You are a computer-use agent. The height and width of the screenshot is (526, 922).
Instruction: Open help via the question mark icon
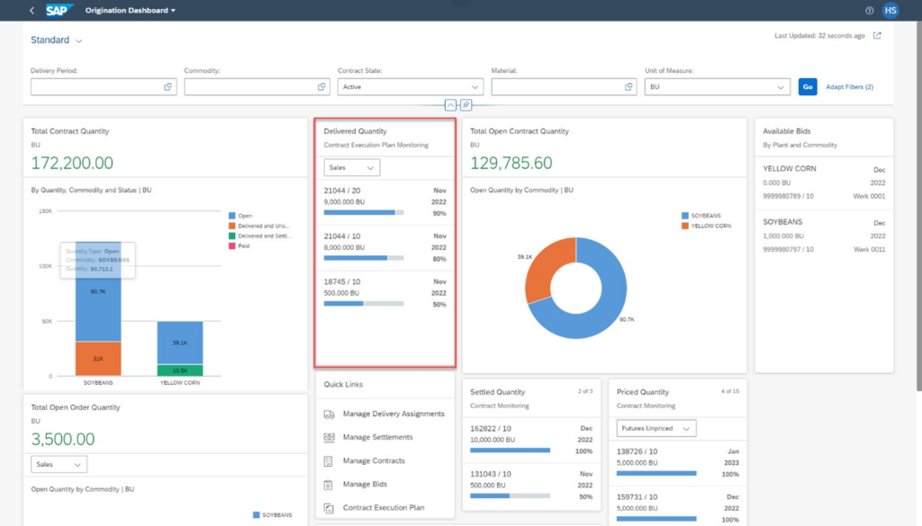[x=869, y=10]
